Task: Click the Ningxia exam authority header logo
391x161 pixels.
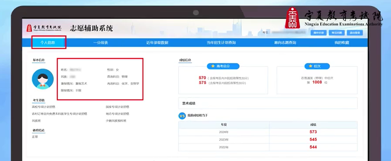Action: click(x=44, y=28)
